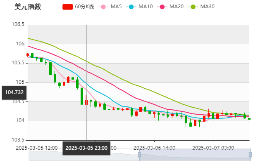The image size is (277, 165).
Task: Click the 2025-03-05 23:00 time axis label
Action: pyautogui.click(x=86, y=148)
